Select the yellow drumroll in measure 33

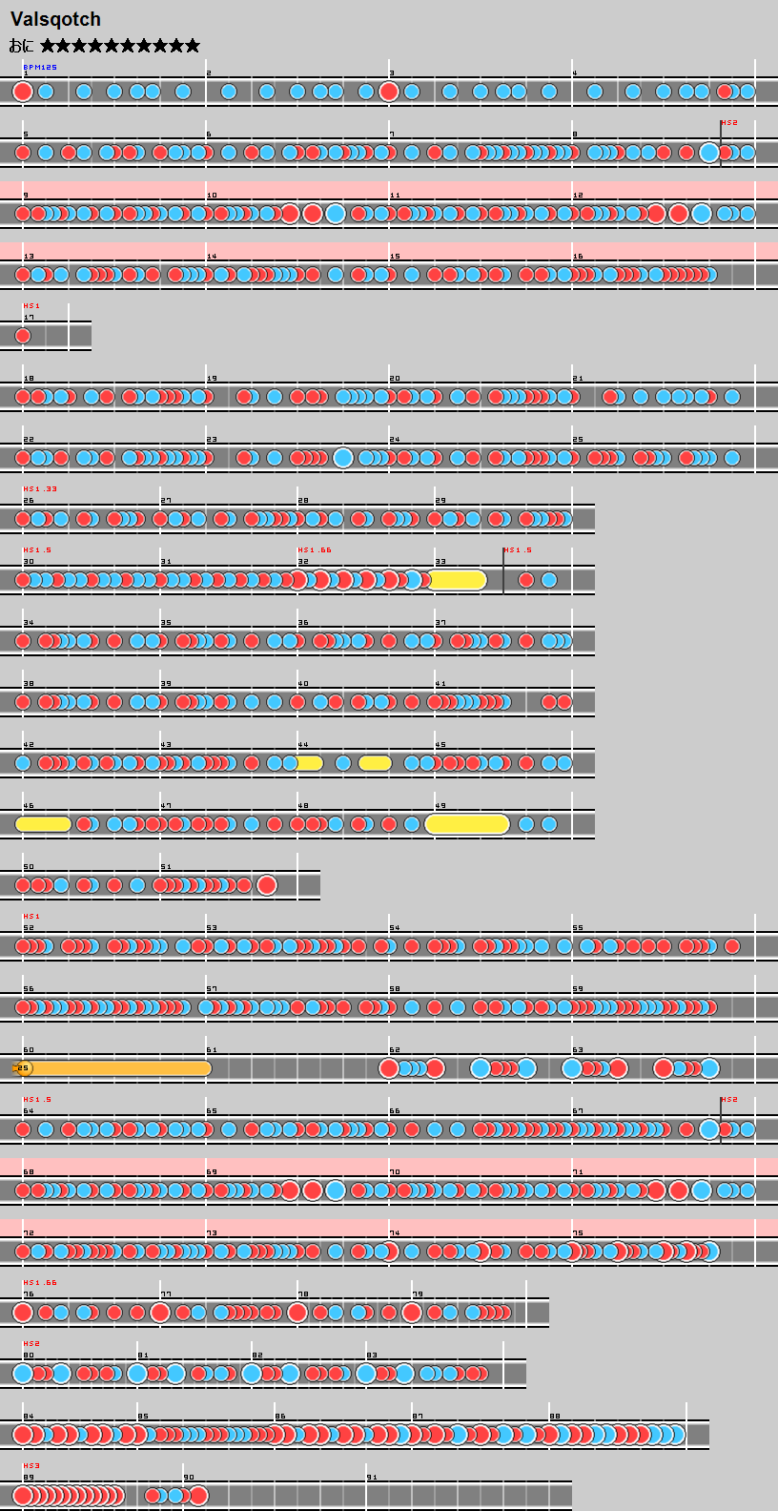(x=458, y=580)
